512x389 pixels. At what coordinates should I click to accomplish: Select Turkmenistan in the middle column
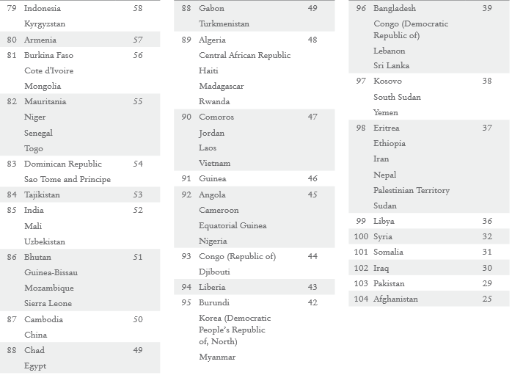click(x=224, y=23)
